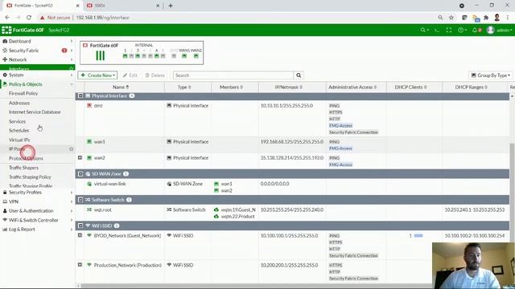Image resolution: width=515 pixels, height=289 pixels.
Task: Open the CLI console icon in header
Action: click(x=436, y=30)
